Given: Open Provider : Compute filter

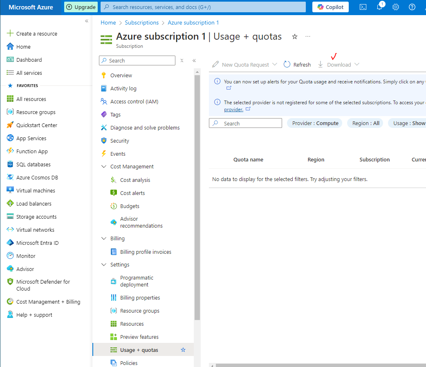Looking at the screenshot, I should click(315, 123).
